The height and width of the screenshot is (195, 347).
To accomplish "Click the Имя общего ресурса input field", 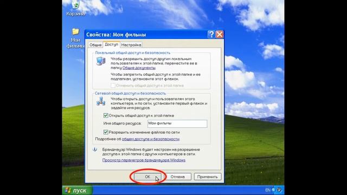I will [177, 123].
